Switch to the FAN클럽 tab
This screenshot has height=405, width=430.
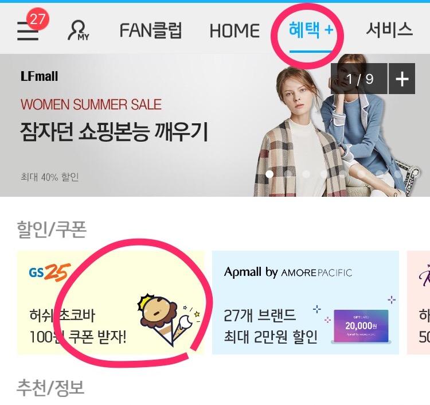click(151, 30)
